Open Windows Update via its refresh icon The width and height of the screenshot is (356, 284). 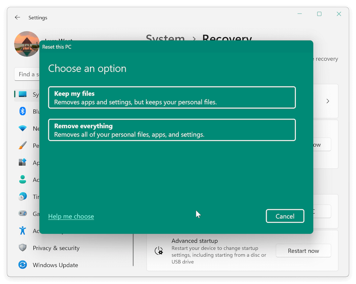[x=22, y=265]
